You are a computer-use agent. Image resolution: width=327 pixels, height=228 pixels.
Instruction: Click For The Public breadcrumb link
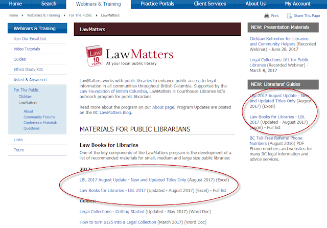pos(80,15)
